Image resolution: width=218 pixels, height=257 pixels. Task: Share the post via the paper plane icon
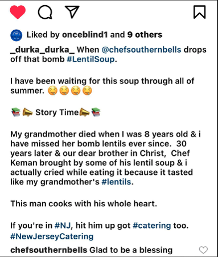tap(72, 12)
